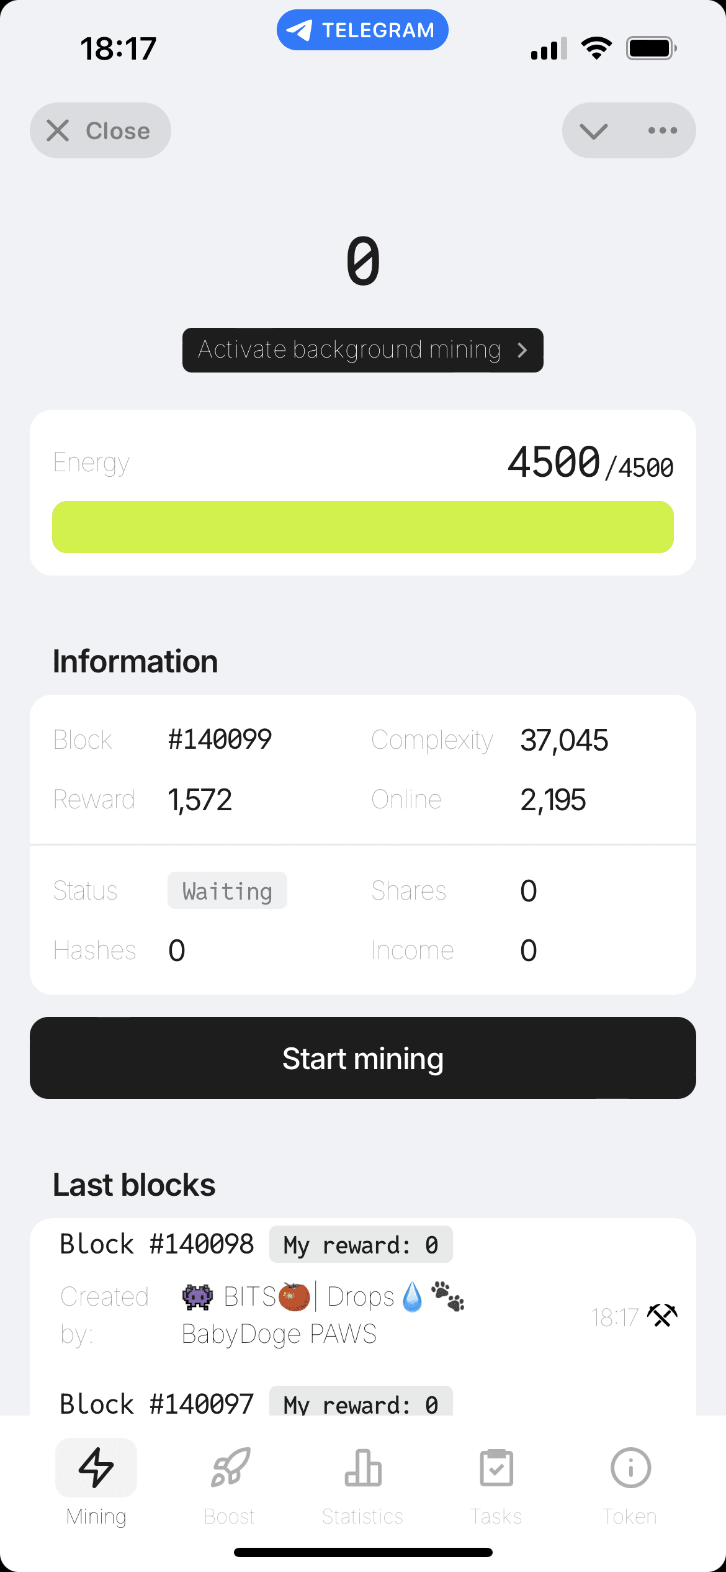Click the pickaxe icon on block #140098
Viewport: 726px width, 1572px height.
662,1316
